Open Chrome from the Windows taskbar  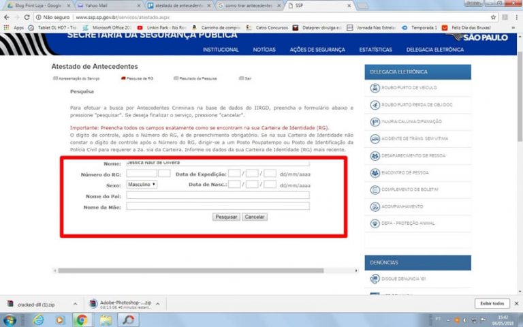[81, 320]
